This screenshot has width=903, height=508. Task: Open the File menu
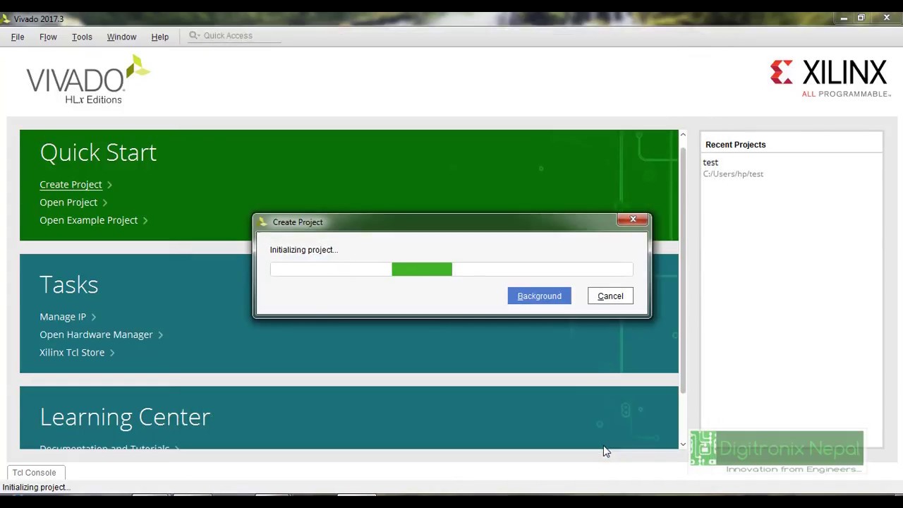[18, 37]
